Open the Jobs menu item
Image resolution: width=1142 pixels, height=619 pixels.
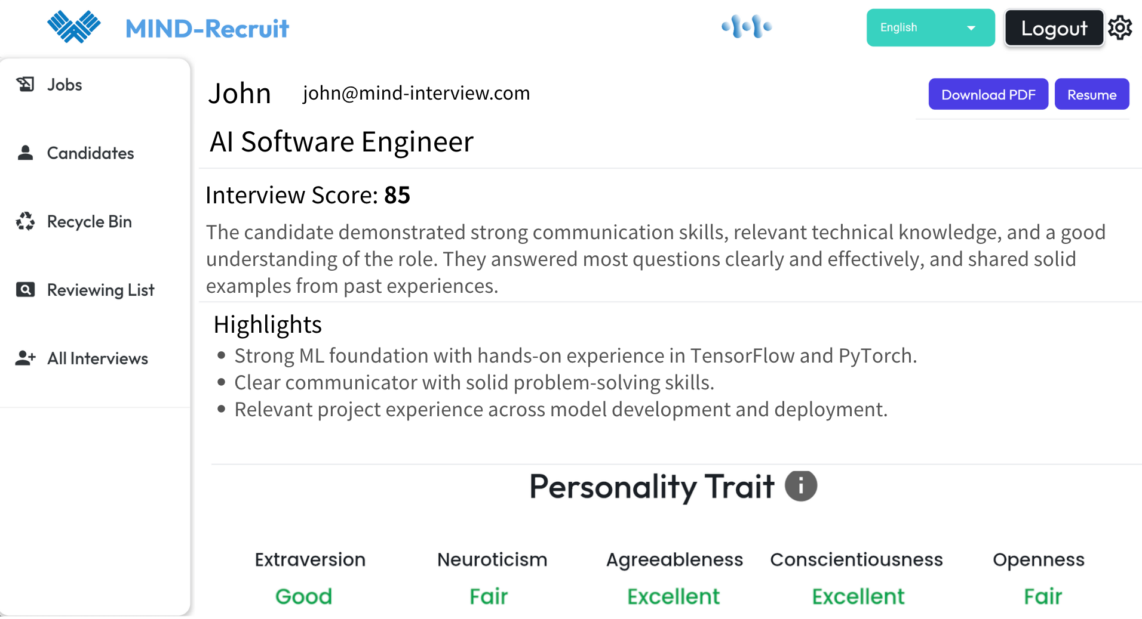tap(65, 85)
